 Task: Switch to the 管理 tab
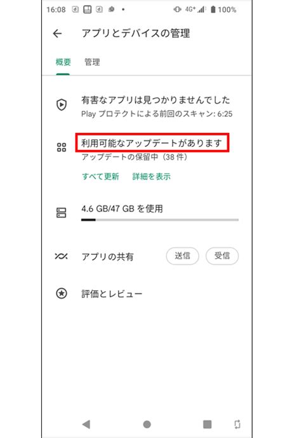click(92, 62)
